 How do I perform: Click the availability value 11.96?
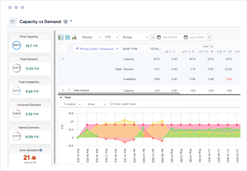point(192,79)
